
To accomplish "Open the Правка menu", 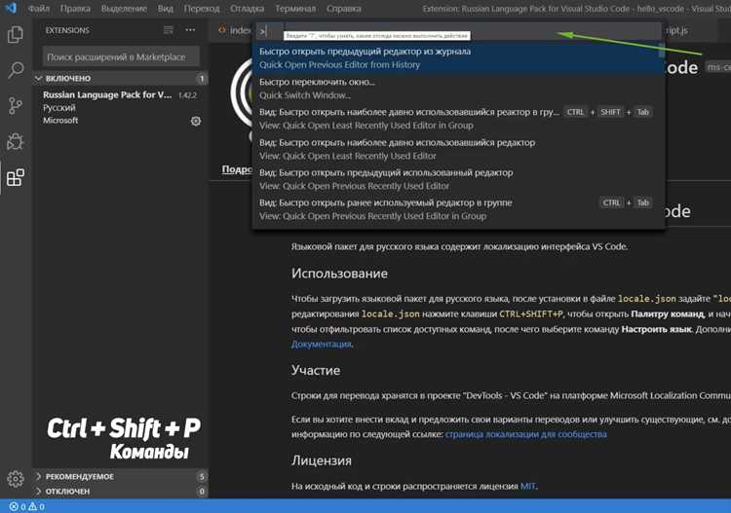I will pyautogui.click(x=75, y=9).
